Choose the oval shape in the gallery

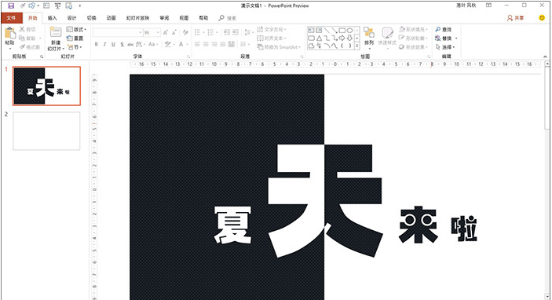[349, 31]
